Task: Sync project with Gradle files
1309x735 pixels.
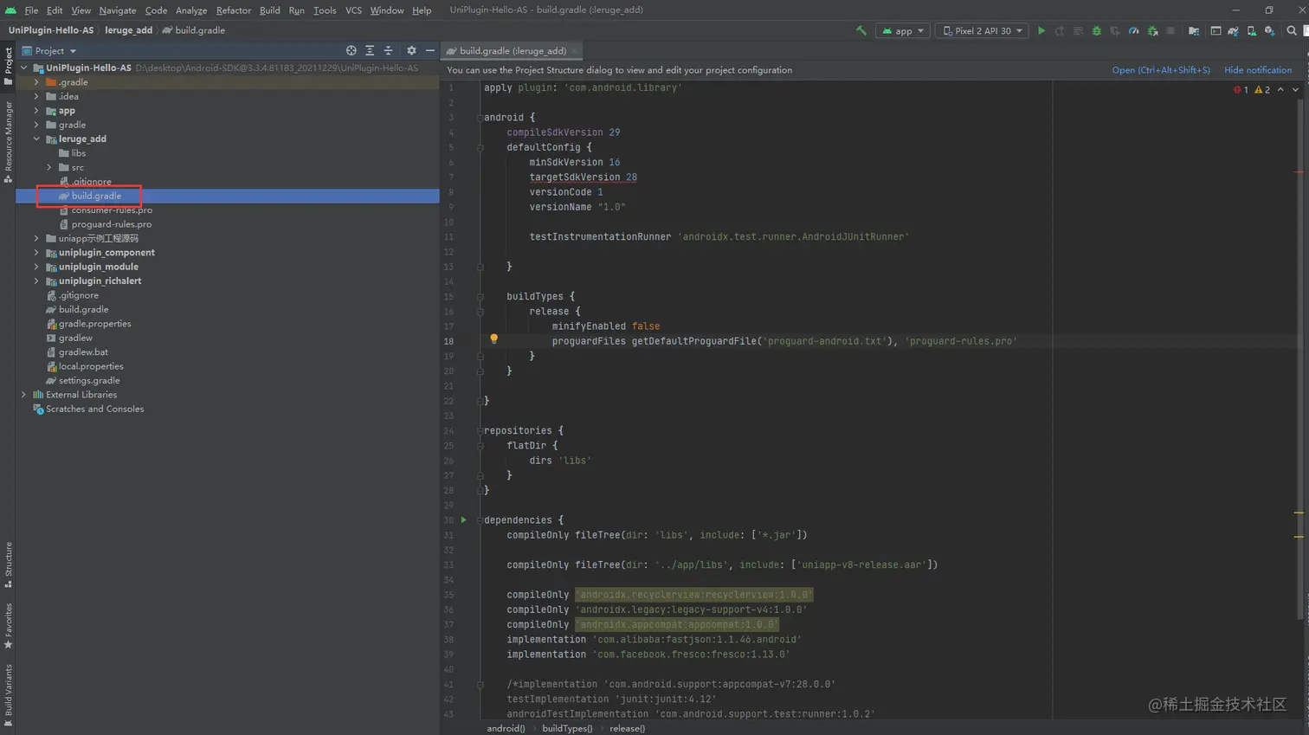Action: [1233, 31]
